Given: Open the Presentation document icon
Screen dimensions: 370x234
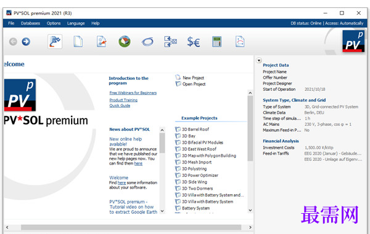Looking at the screenshot, I should tap(240, 42).
